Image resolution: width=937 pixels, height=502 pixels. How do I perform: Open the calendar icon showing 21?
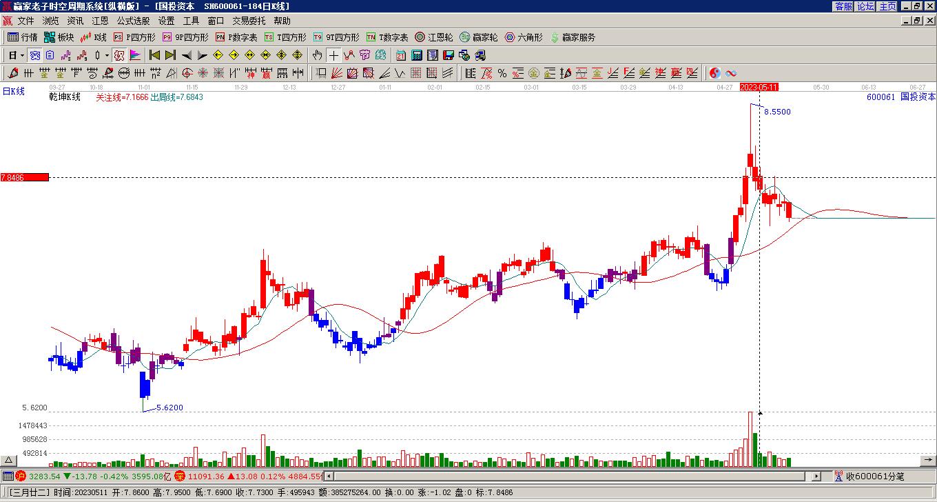(401, 55)
